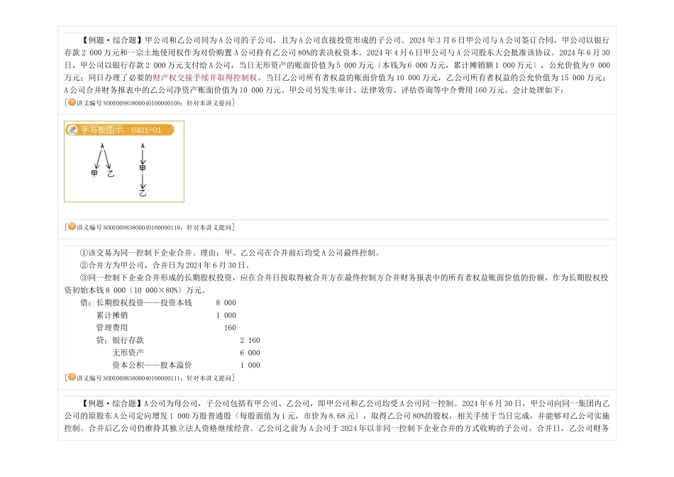The width and height of the screenshot is (674, 477).
Task: Click the line ②合并方为甲公司
Action: coord(165,265)
